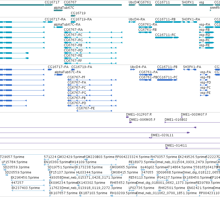This screenshot has height=197, width=220.
Task: Select the SD09668.5prime EST label
Action: tap(170, 172)
